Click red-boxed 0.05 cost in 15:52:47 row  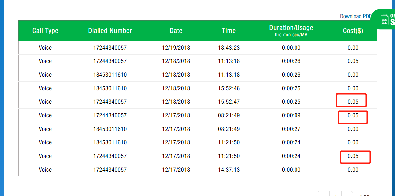click(x=353, y=102)
